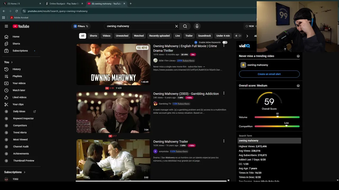Click the magnifier search button
This screenshot has height=190, width=339.
[x=185, y=26]
